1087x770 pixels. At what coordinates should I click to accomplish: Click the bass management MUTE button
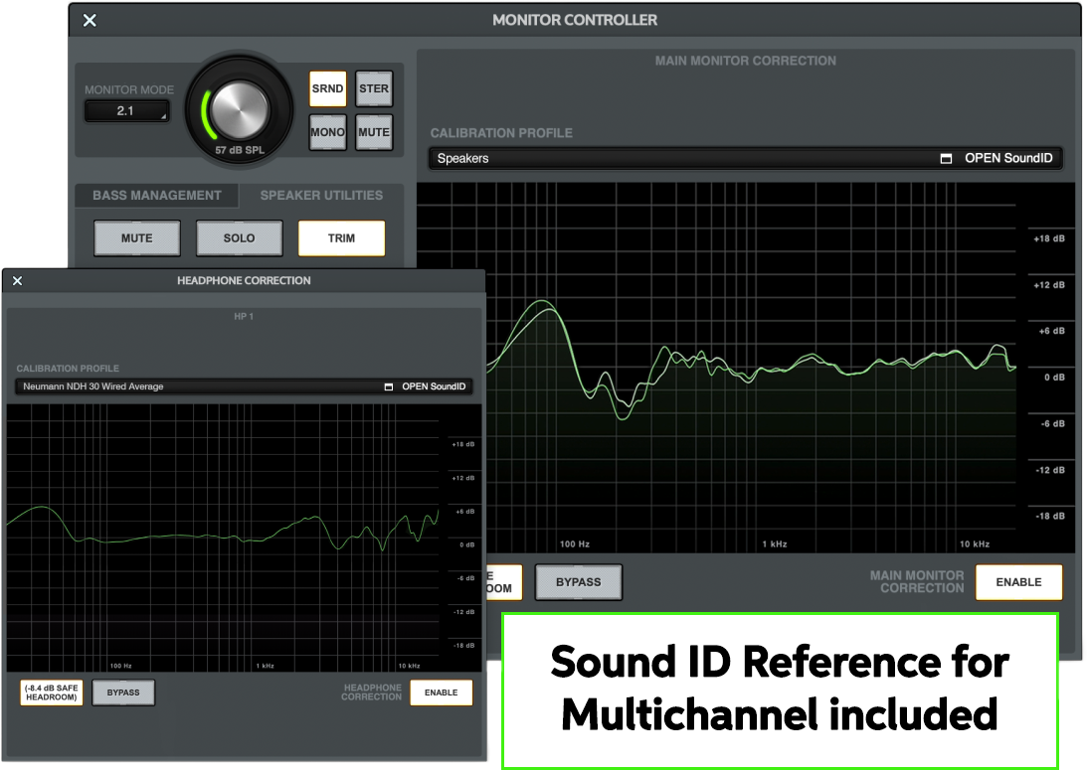pyautogui.click(x=137, y=238)
